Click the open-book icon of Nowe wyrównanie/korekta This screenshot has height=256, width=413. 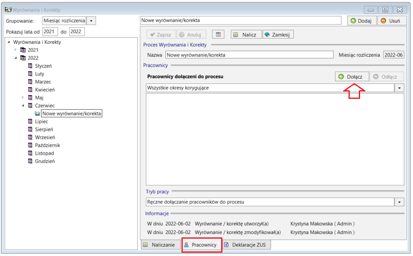(x=37, y=113)
